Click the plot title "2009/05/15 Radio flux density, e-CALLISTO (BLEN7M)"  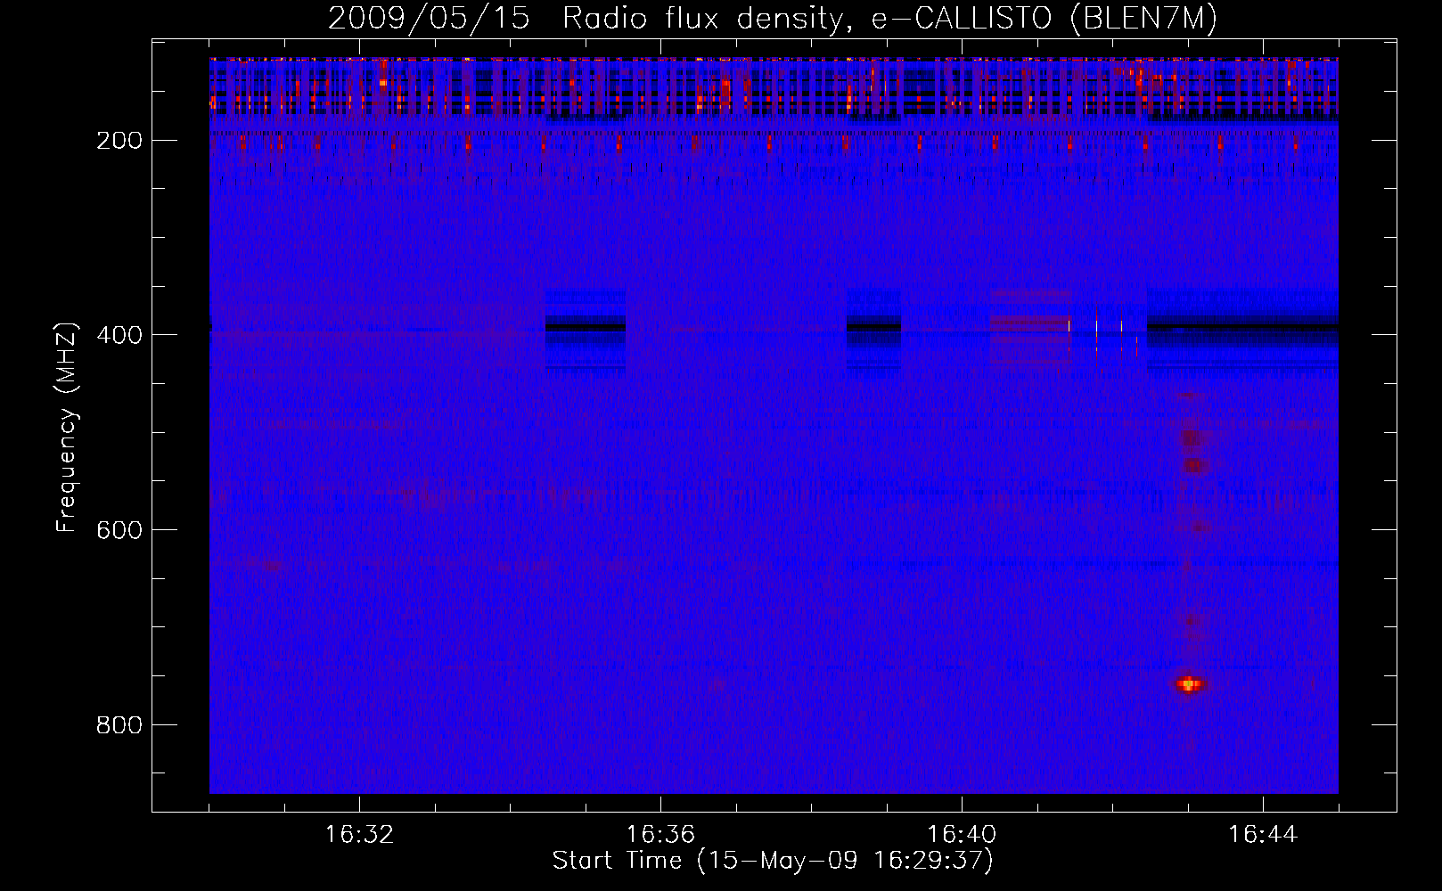coord(773,18)
